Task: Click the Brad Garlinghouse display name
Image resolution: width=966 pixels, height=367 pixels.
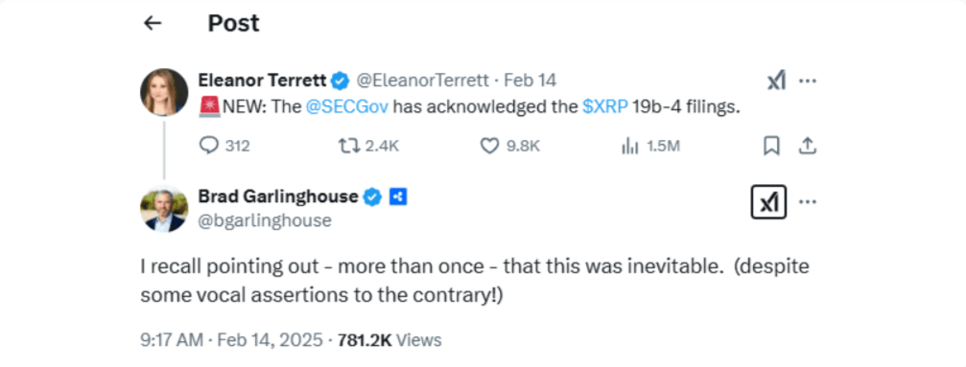Action: tap(278, 196)
